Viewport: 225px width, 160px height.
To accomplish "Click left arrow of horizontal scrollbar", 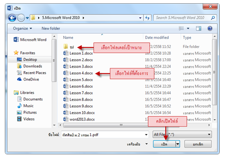I will click(60, 125).
